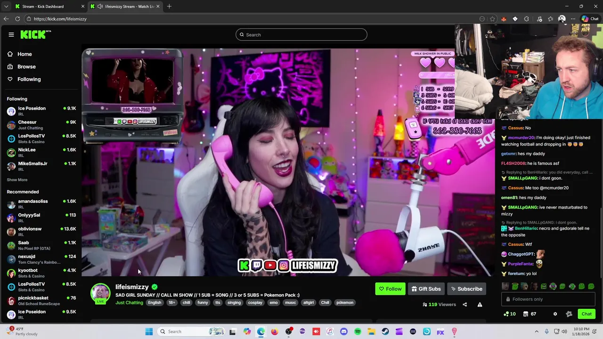Open picnickbasket Old School RuneScape channel
Screen dimensions: 603x339
coord(41,300)
